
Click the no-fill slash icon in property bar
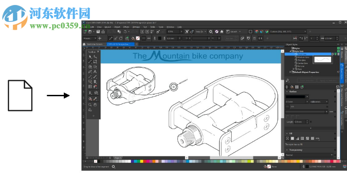tap(138, 38)
